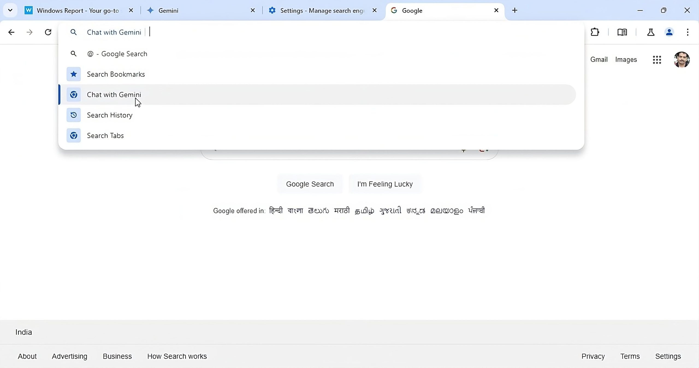This screenshot has width=699, height=368.
Task: Select the Chat with Gemini suggestion
Action: 317,95
